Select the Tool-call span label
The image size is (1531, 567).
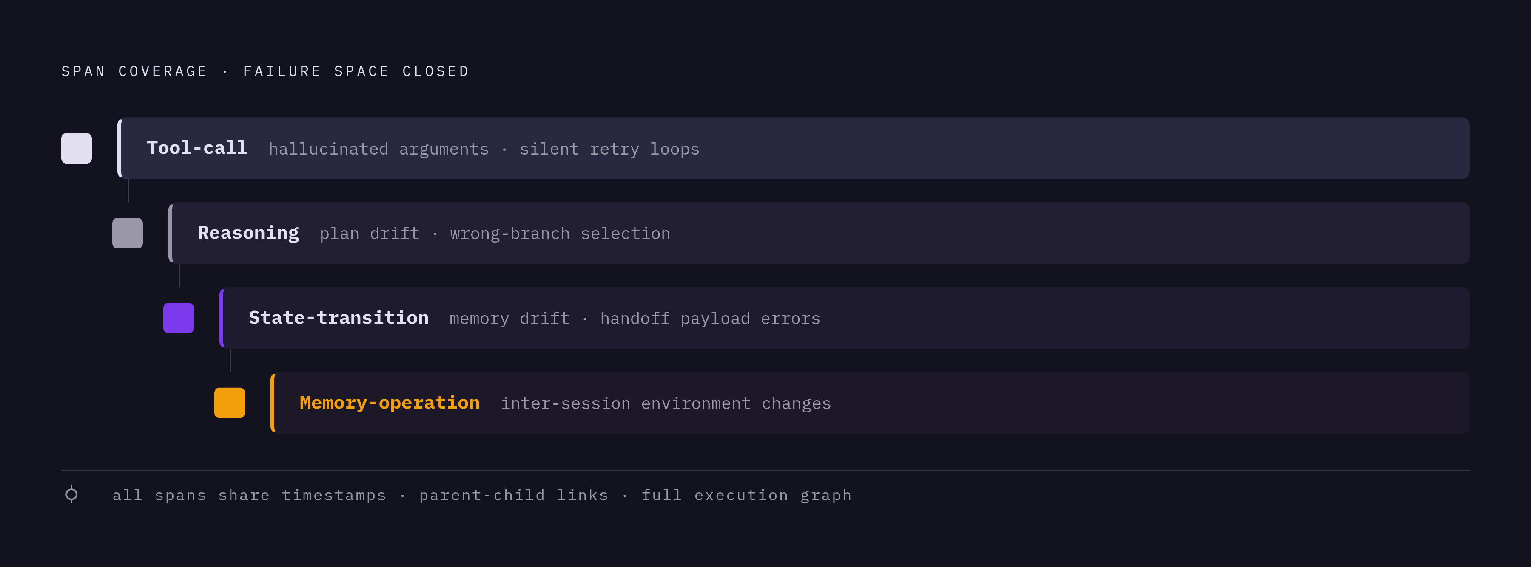pos(197,148)
